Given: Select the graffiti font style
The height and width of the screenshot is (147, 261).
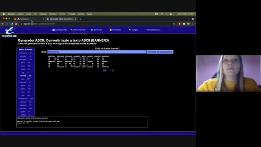Looking at the screenshot, I should click(x=25, y=111).
